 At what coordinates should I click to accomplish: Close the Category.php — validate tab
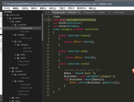click(109, 13)
